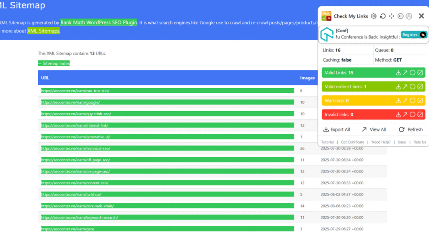Toggle the Invalid links checkmark
This screenshot has height=233, width=429.
420,115
